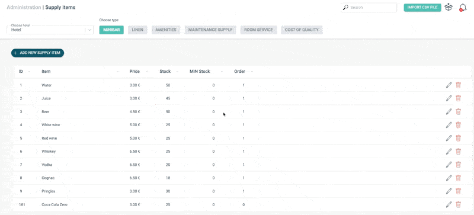Delete the Red wine row trash icon
Viewport: 474px width, 215px height.
[458, 138]
